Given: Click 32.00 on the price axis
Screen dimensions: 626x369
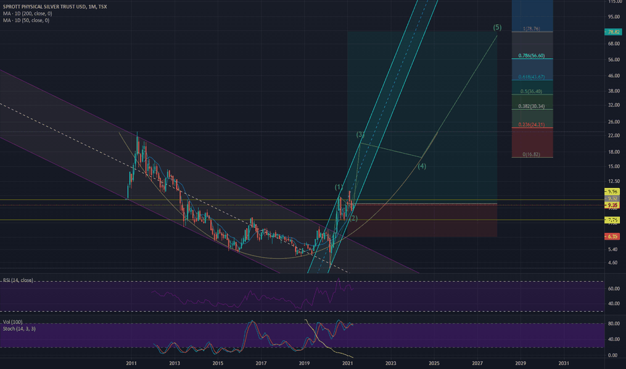Looking at the screenshot, I should click(x=614, y=105).
